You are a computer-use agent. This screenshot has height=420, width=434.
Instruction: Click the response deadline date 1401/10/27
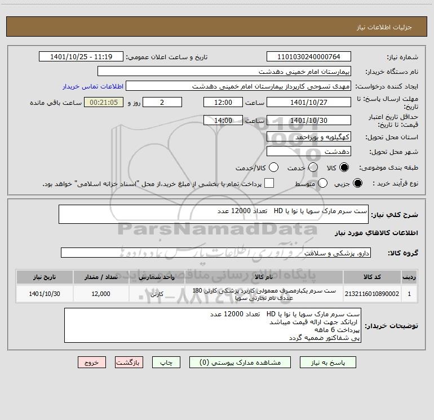[x=309, y=102]
